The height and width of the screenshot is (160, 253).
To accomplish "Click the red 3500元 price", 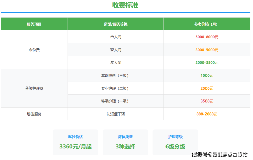I will coord(207,101).
